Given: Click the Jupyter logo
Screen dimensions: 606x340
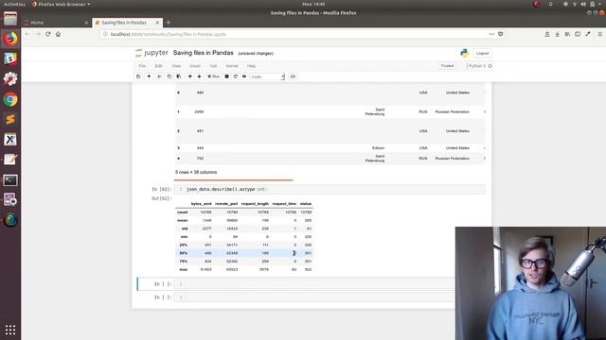Looking at the screenshot, I should [151, 53].
